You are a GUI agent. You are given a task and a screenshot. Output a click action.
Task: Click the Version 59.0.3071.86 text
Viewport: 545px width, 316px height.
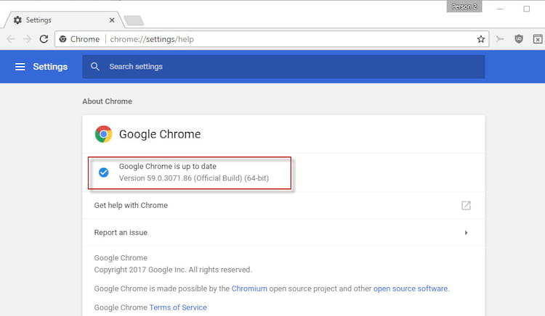point(194,178)
